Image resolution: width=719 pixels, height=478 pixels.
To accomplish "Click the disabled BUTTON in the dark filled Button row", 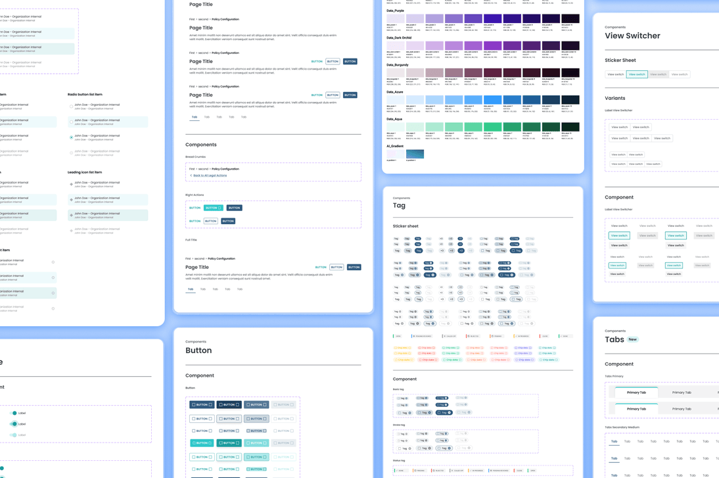I will (283, 404).
